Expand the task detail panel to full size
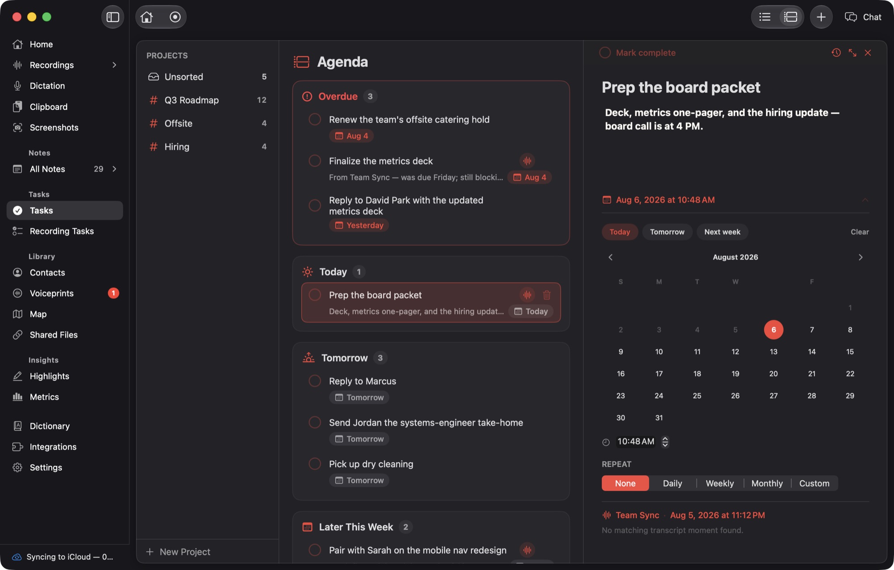The image size is (894, 570). tap(852, 53)
